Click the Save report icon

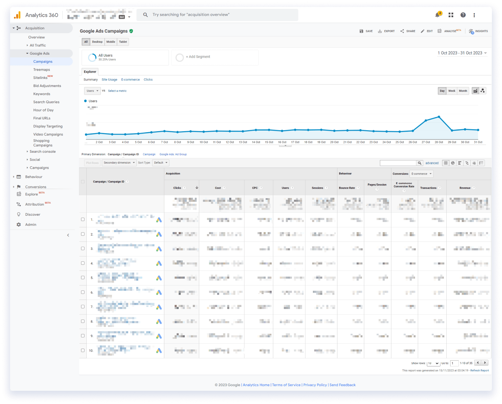coord(361,31)
